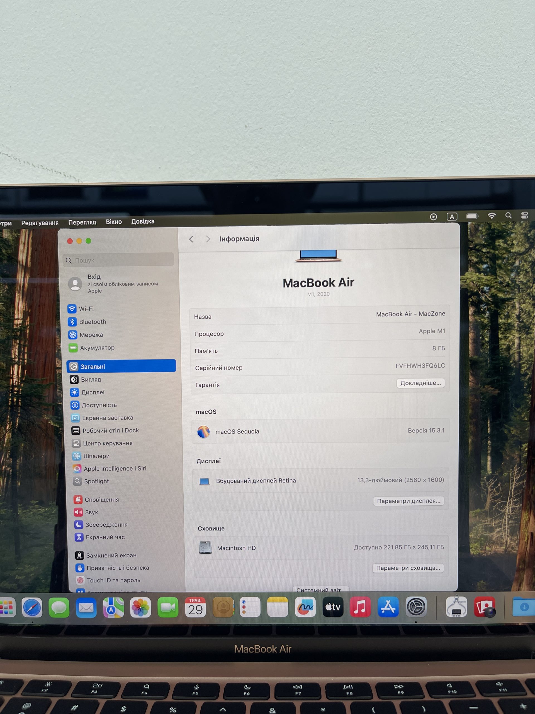The width and height of the screenshot is (535, 714).
Task: Open Вигляд settings
Action: pyautogui.click(x=86, y=379)
